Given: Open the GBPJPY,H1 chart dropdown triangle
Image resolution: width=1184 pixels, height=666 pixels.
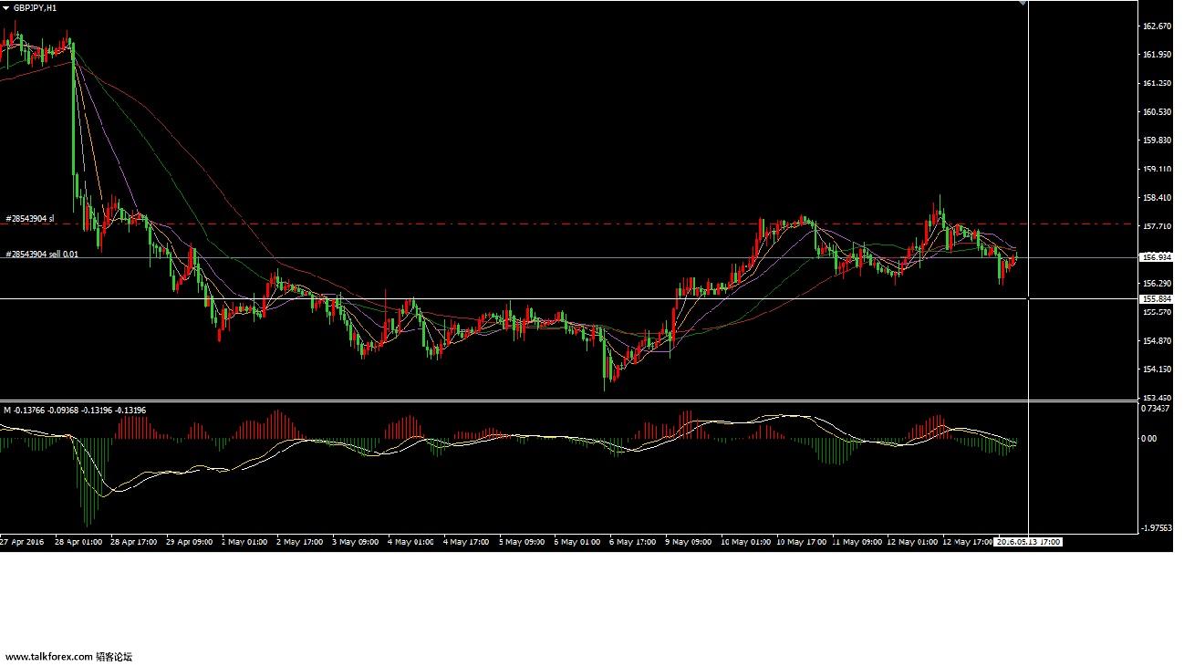Looking at the screenshot, I should [5, 6].
